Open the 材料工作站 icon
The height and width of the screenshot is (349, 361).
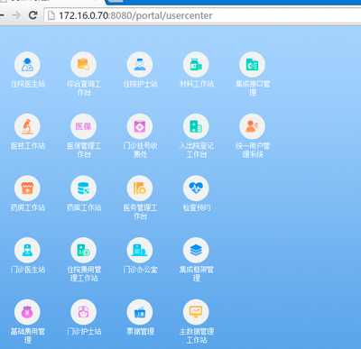tap(196, 65)
